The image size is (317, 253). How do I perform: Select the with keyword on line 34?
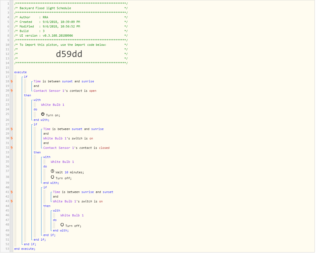[x=47, y=157]
